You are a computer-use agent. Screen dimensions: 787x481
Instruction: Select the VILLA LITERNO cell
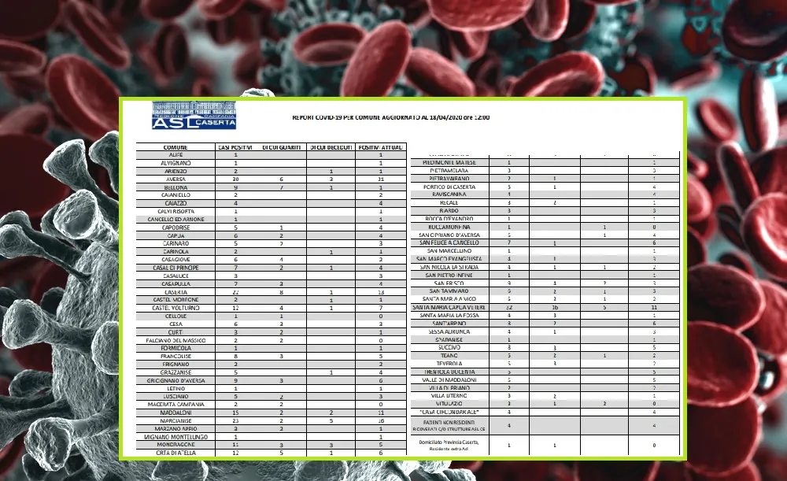pyautogui.click(x=449, y=396)
